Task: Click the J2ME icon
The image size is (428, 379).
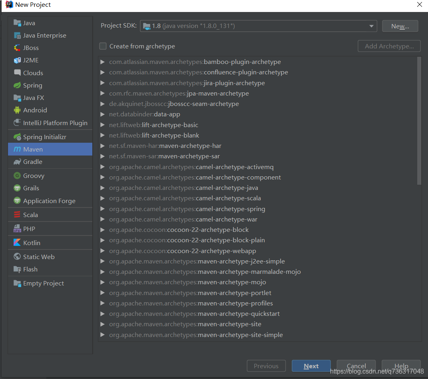Action: pyautogui.click(x=17, y=60)
